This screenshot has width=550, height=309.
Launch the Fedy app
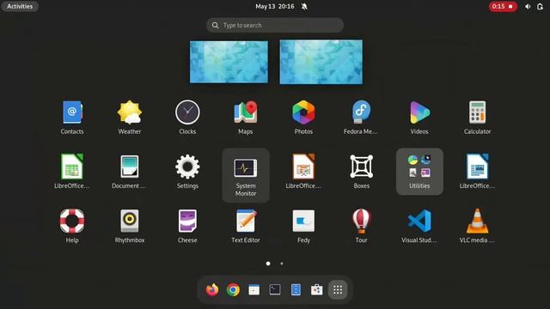tap(303, 226)
